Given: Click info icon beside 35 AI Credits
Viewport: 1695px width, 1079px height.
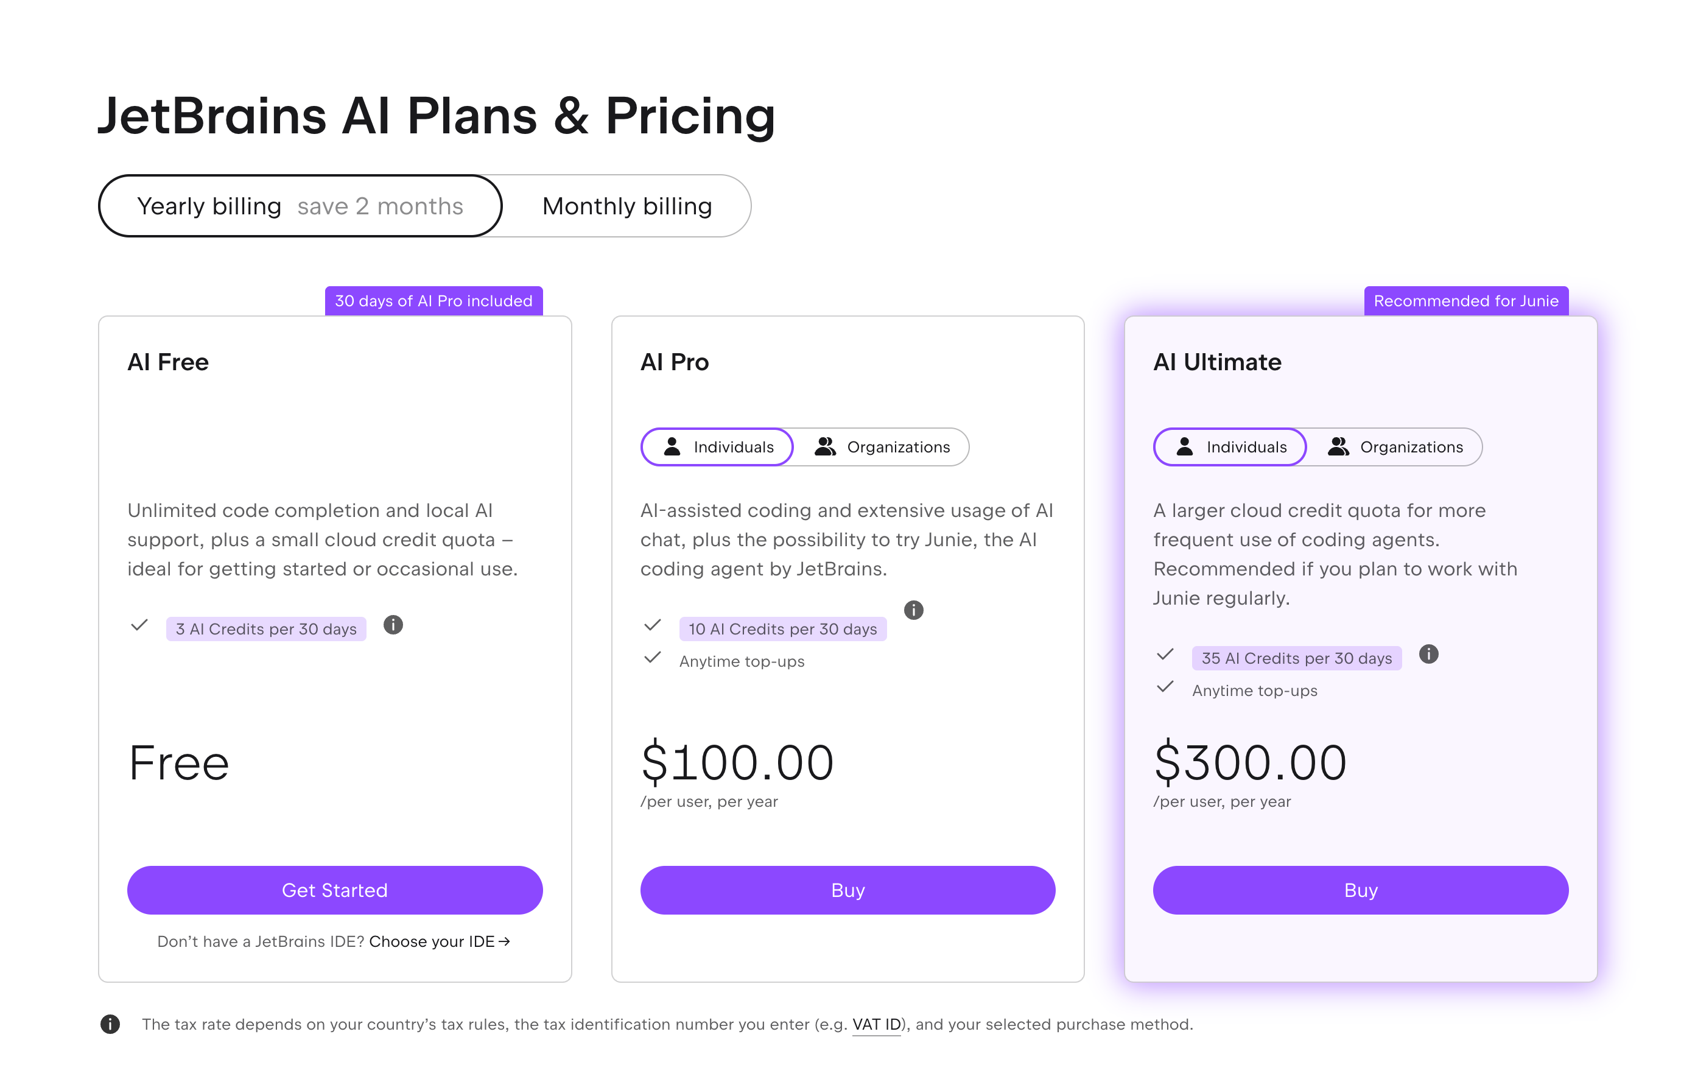Looking at the screenshot, I should click(1428, 654).
